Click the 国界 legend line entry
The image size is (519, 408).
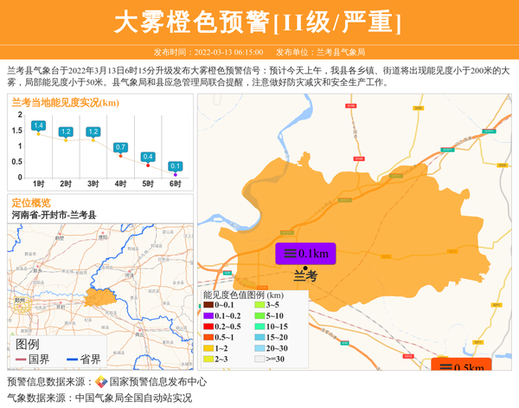click(31, 359)
